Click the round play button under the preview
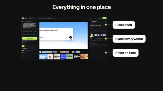Screen dimensions: 163x91 click(x=40, y=52)
